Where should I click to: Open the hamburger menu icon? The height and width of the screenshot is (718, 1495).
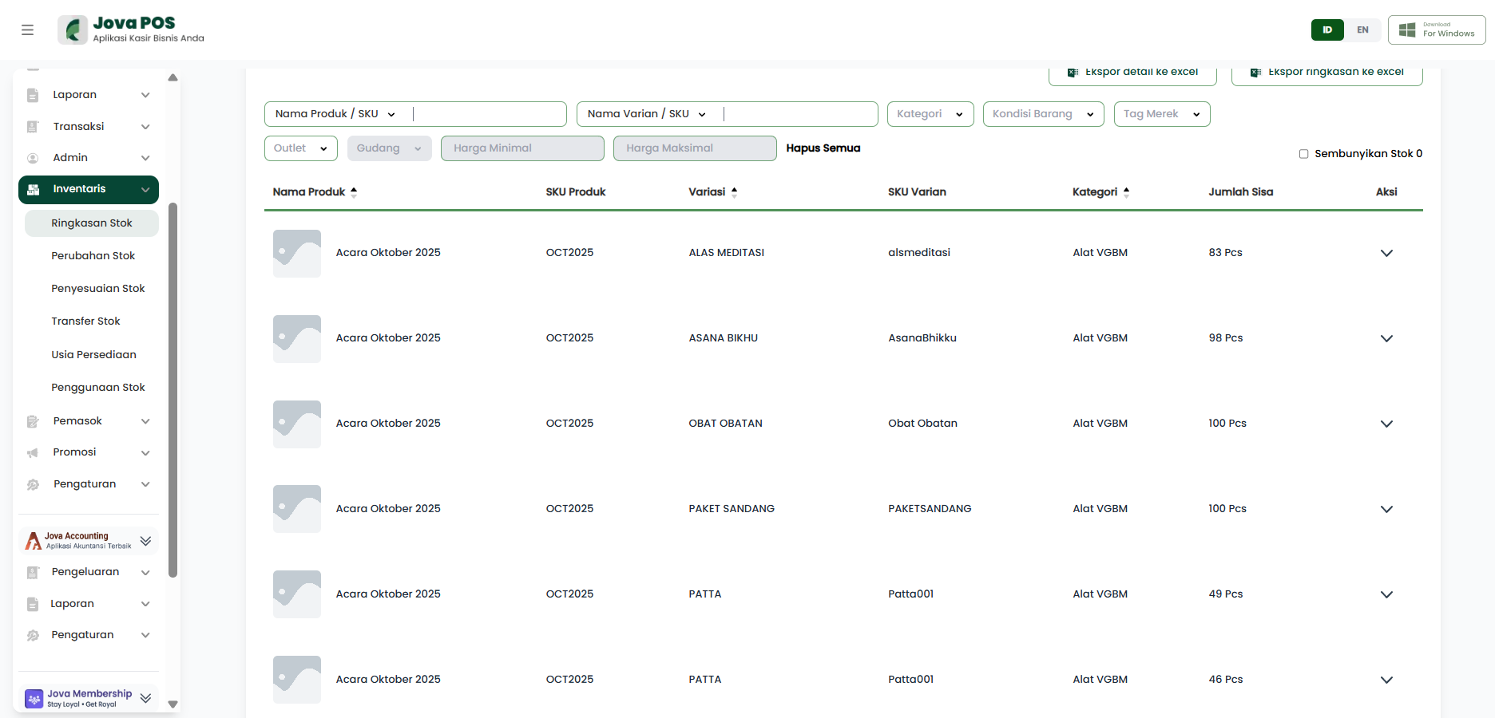pyautogui.click(x=27, y=30)
